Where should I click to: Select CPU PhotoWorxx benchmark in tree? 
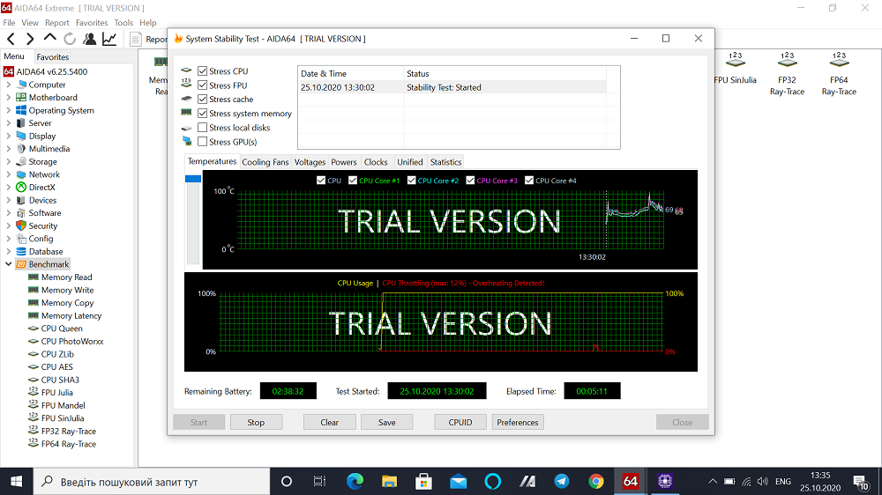click(72, 341)
